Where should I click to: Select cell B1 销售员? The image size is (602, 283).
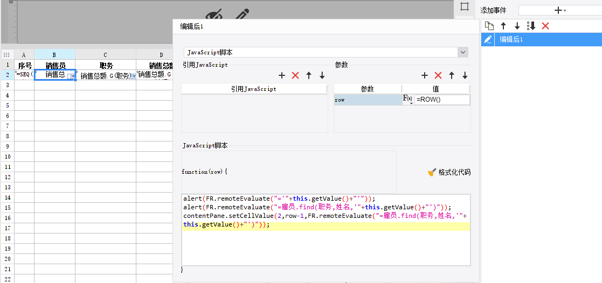[x=54, y=65]
